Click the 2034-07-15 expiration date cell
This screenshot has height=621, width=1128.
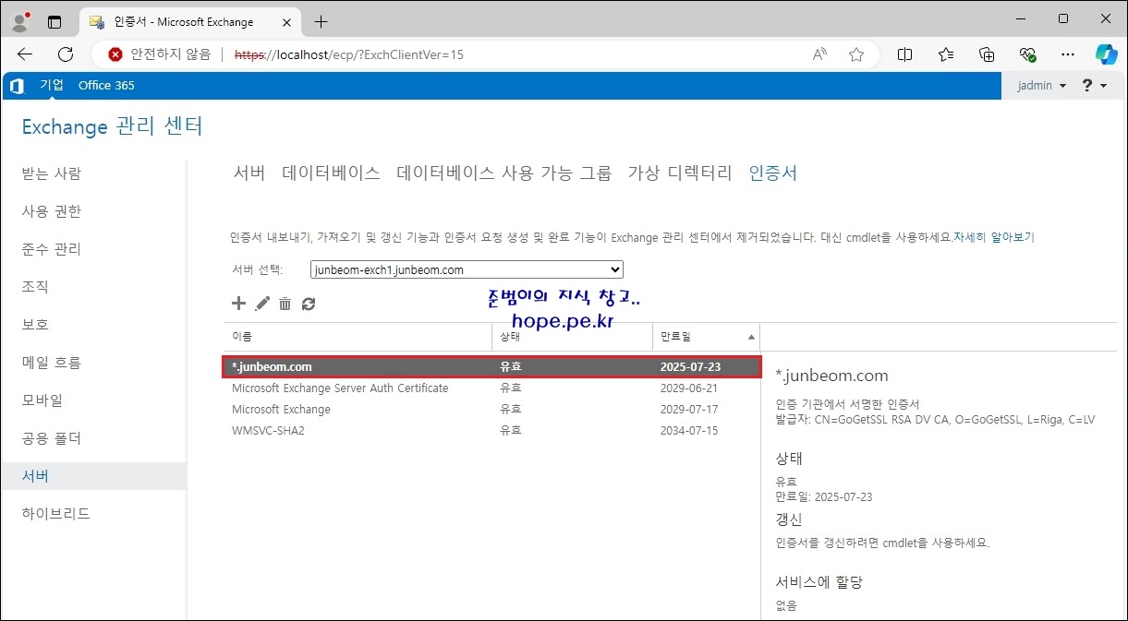point(689,431)
